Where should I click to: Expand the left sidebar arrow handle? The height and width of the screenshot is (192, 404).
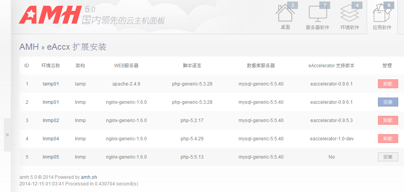[x=7, y=135]
